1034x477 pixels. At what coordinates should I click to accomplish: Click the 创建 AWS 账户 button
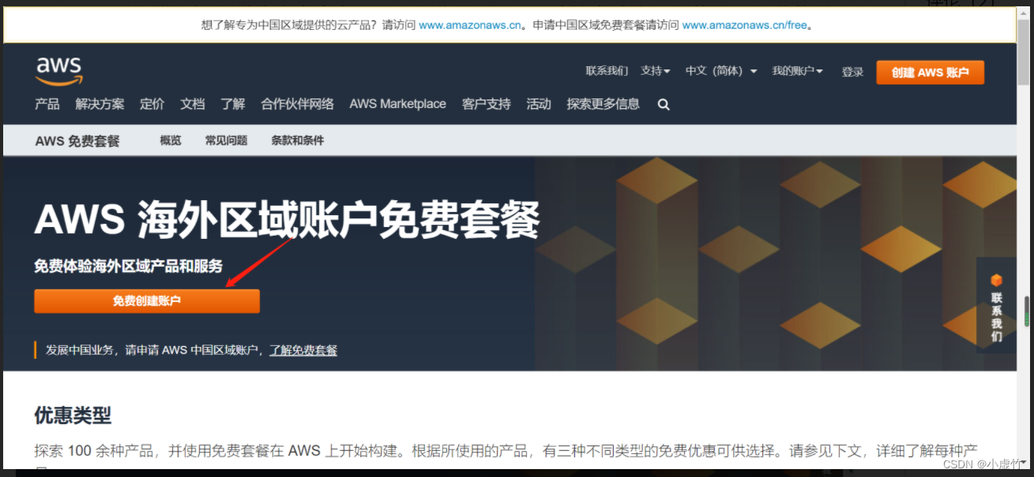[931, 73]
